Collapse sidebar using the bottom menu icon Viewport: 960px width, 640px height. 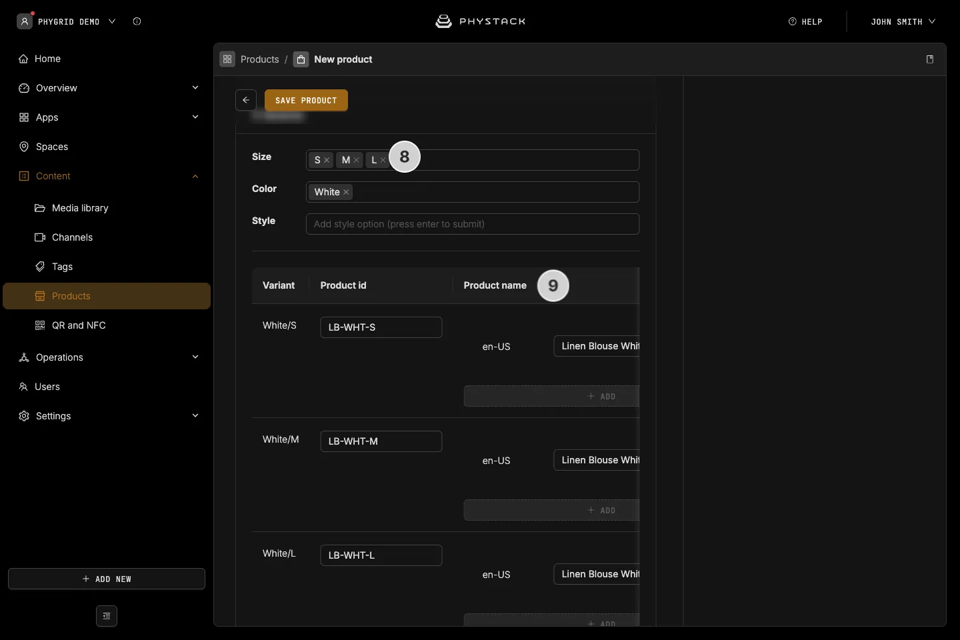(x=107, y=616)
